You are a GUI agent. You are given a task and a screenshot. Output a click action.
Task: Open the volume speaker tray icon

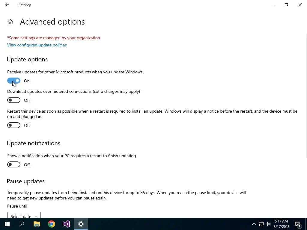click(x=268, y=224)
